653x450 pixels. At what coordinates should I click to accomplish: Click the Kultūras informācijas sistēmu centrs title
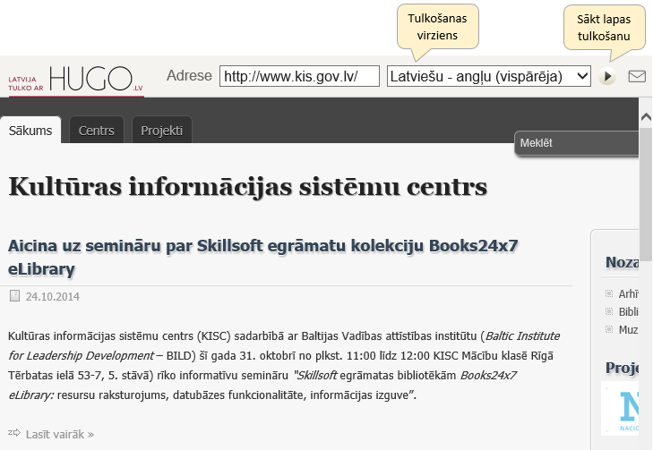248,187
